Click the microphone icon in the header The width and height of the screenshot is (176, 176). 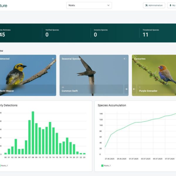pyautogui.click(x=170, y=5)
